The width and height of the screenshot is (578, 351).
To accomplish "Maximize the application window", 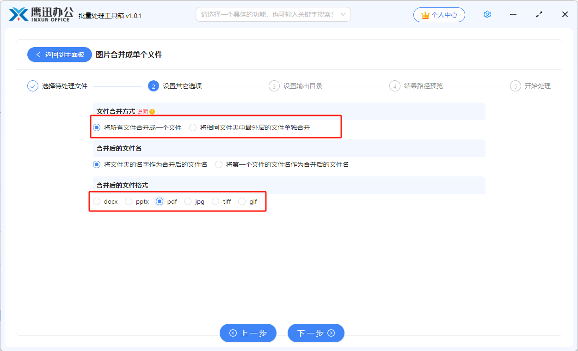I will (x=539, y=14).
